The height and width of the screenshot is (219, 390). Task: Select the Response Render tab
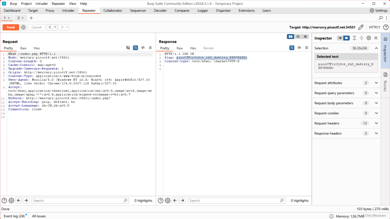(208, 48)
